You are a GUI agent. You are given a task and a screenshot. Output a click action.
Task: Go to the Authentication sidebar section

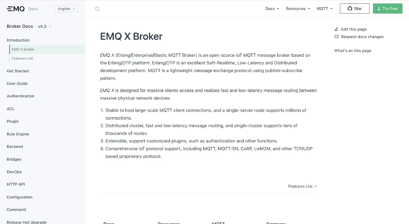[21, 96]
